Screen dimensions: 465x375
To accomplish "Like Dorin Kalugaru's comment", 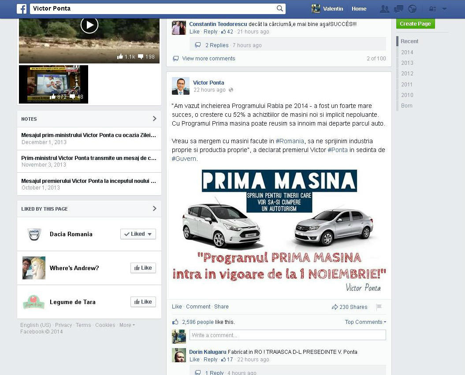I will [194, 359].
